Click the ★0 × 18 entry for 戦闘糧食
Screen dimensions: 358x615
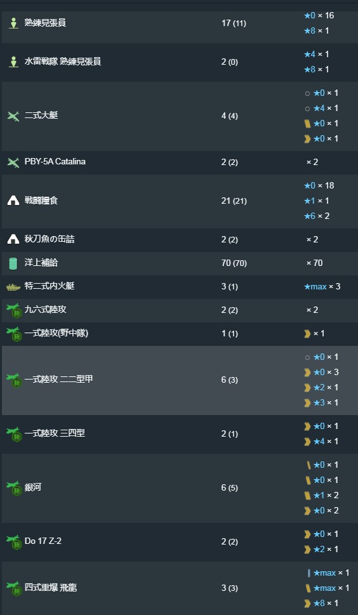(319, 185)
